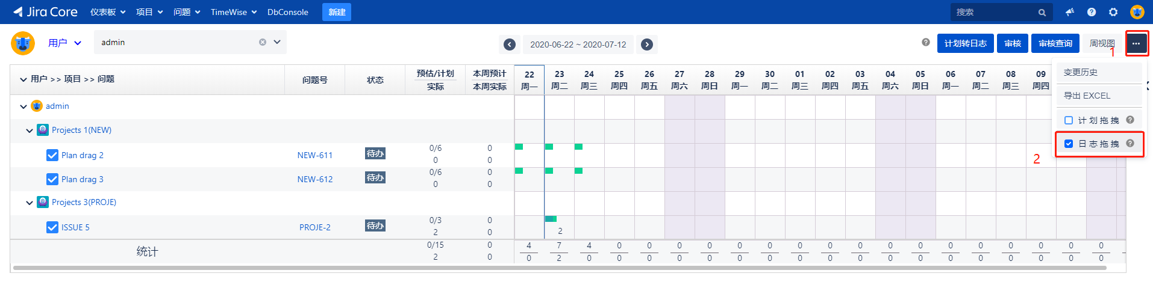Screen dimensions: 1153x282
Task: Click the search magnifier icon
Action: (1042, 13)
